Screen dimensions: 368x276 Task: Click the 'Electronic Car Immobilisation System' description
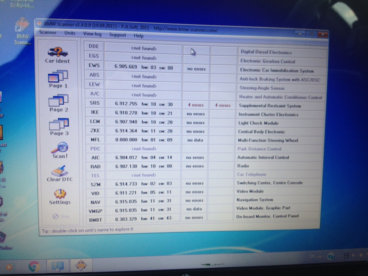[277, 71]
